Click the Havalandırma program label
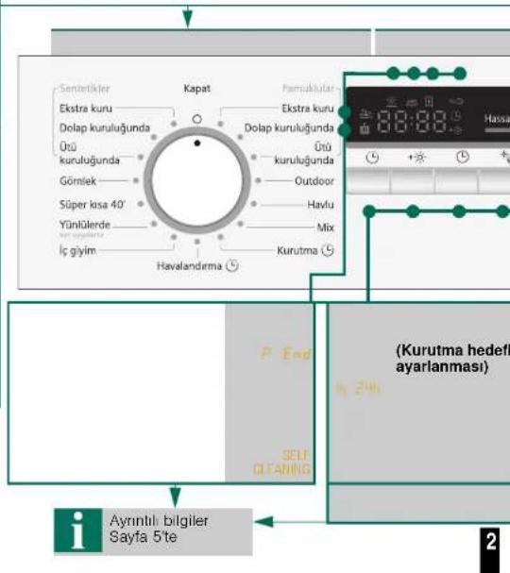Image resolution: width=510 pixels, height=573 pixels. coord(190,265)
